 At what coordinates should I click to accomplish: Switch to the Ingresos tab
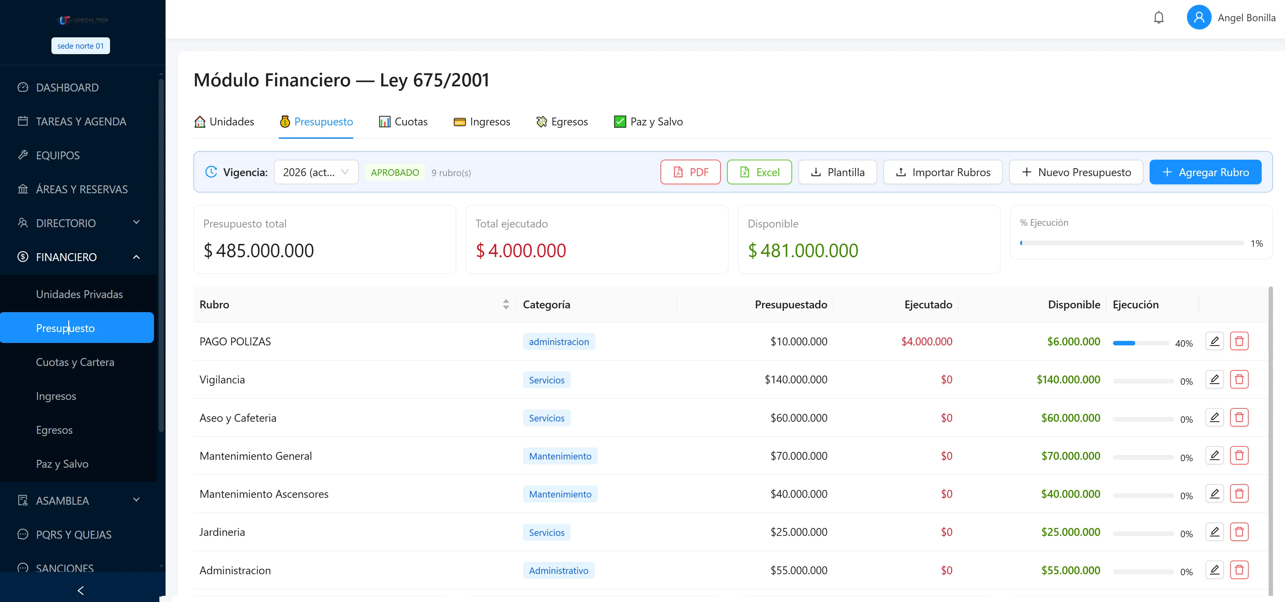tap(482, 122)
